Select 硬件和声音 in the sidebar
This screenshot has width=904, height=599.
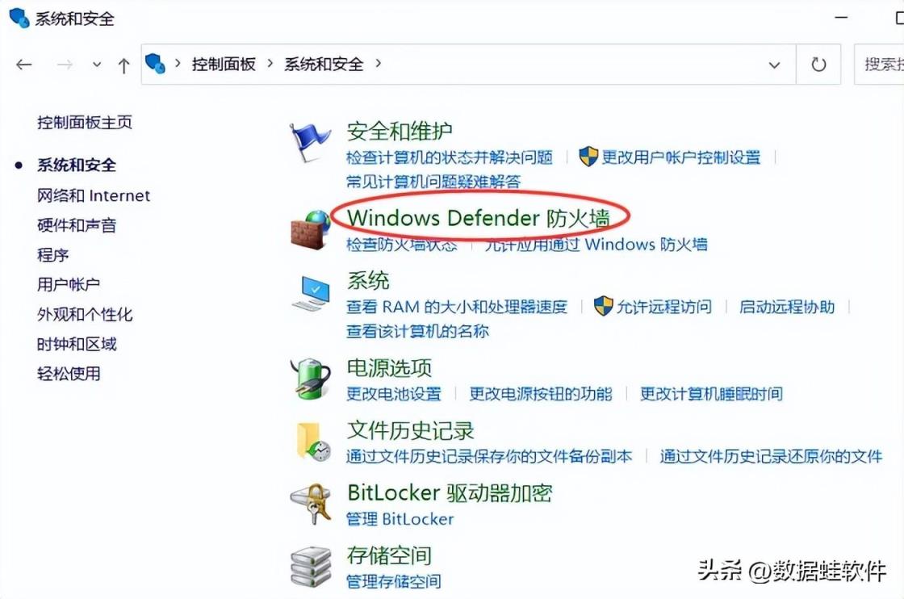(77, 225)
